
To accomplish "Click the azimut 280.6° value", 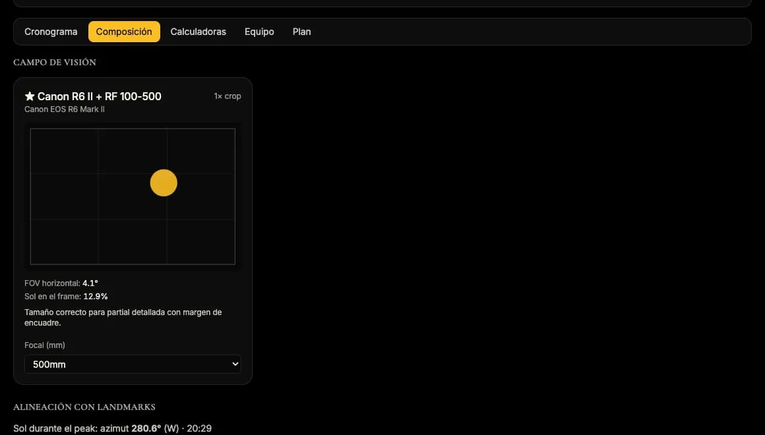I will [x=146, y=428].
